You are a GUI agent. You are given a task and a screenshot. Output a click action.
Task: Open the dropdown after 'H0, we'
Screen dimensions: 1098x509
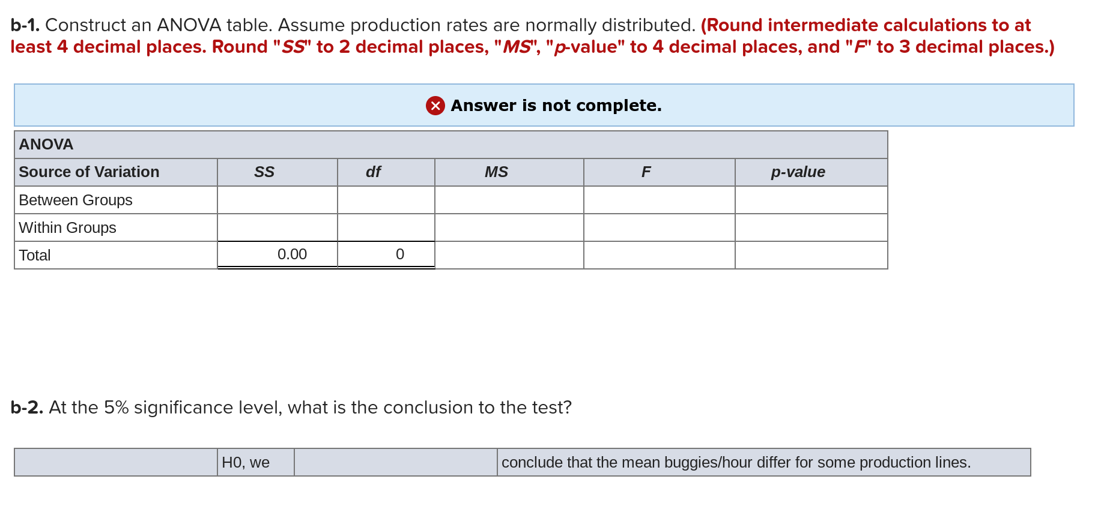396,462
